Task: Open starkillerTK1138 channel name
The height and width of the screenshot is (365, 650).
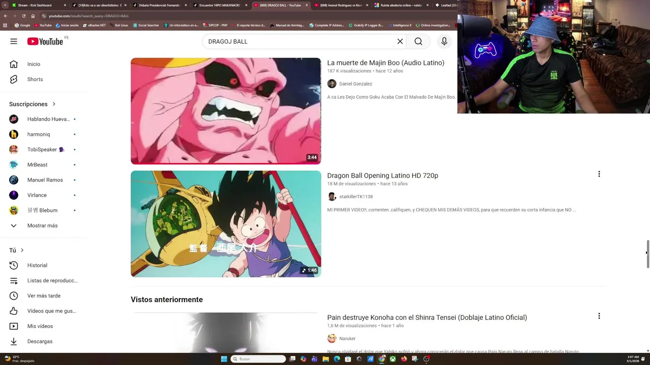Action: click(356, 197)
